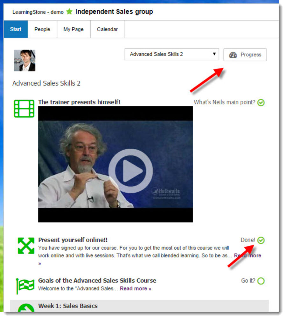Click the green star next to group name
The image size is (286, 319).
(x=69, y=11)
